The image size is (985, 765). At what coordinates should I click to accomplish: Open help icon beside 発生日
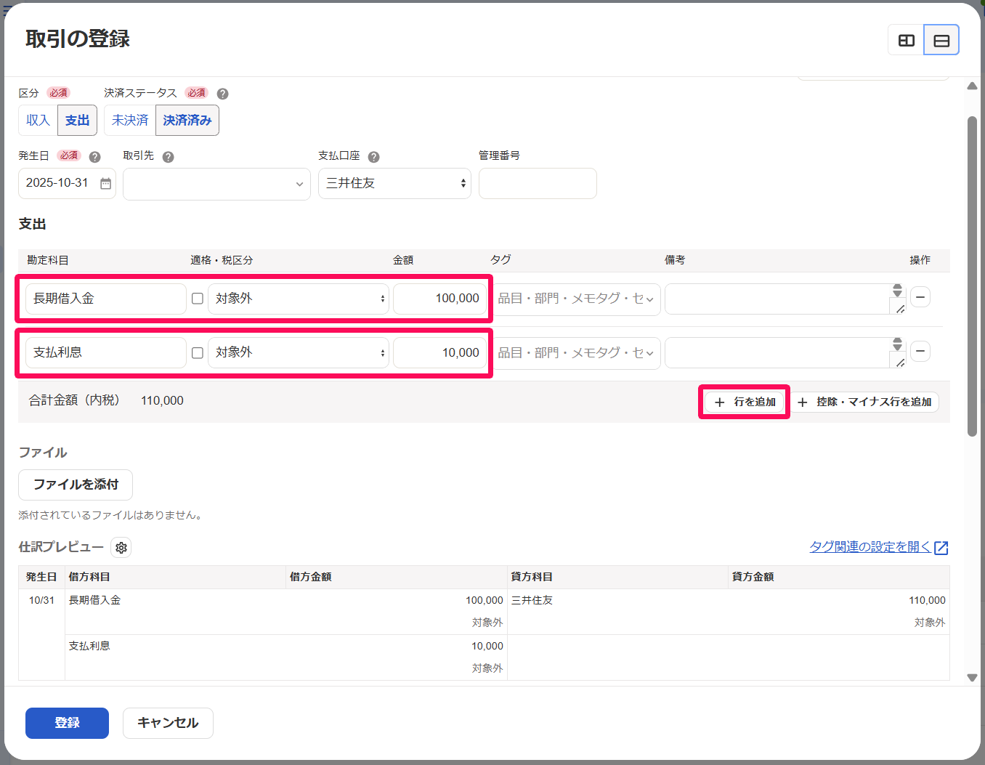click(x=94, y=157)
